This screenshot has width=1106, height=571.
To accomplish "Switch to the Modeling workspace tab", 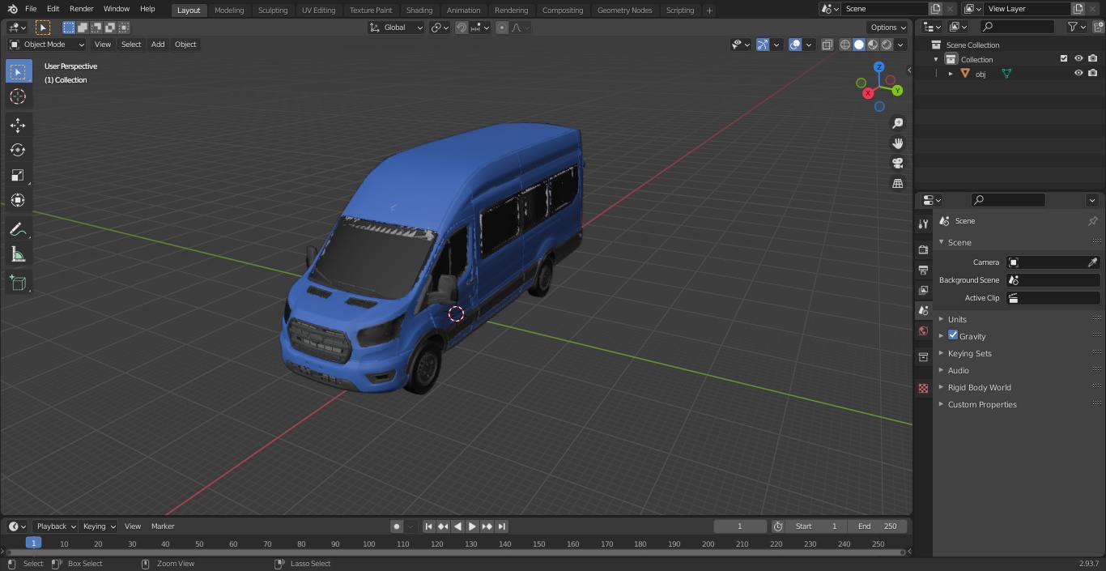I will tap(229, 11).
